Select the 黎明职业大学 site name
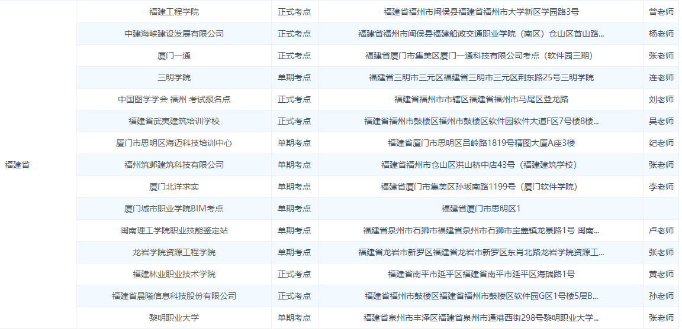682x329 pixels. [x=174, y=318]
